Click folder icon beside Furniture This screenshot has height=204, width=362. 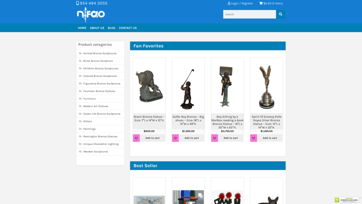[80, 98]
